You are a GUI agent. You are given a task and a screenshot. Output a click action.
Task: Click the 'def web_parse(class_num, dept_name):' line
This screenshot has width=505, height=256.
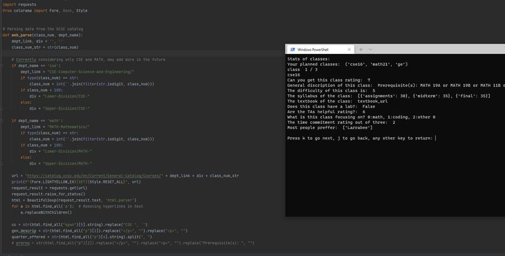[x=43, y=35]
